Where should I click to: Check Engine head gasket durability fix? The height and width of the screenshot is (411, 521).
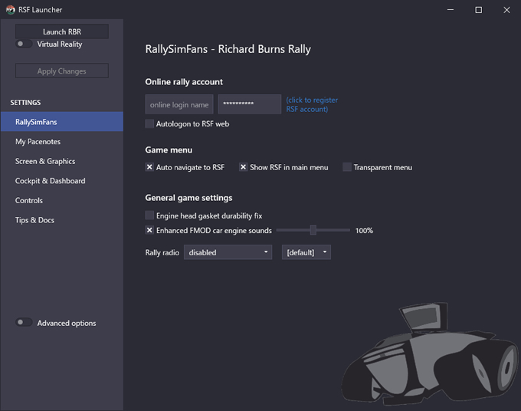pos(149,215)
